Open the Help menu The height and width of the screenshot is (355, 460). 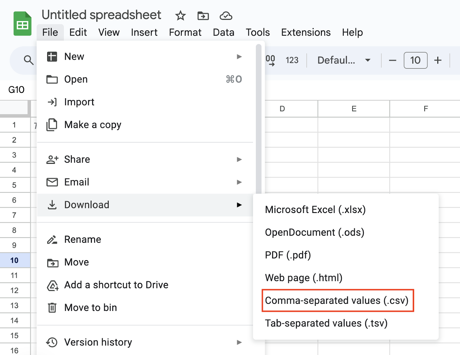coord(352,32)
